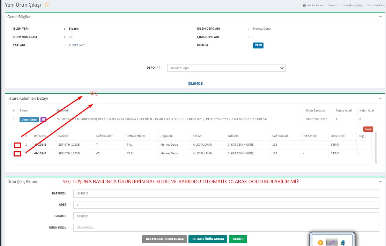Click the Kontrol Paneli dashboard icon in breadcrumb
Screen dimensions: 386x246
tap(304, 6)
